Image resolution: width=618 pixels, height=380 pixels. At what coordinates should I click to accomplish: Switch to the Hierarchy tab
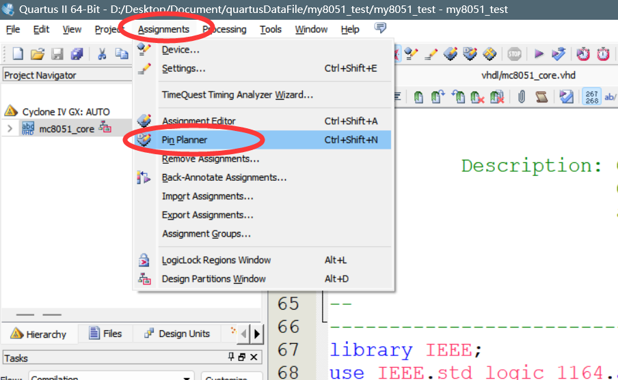tap(38, 334)
